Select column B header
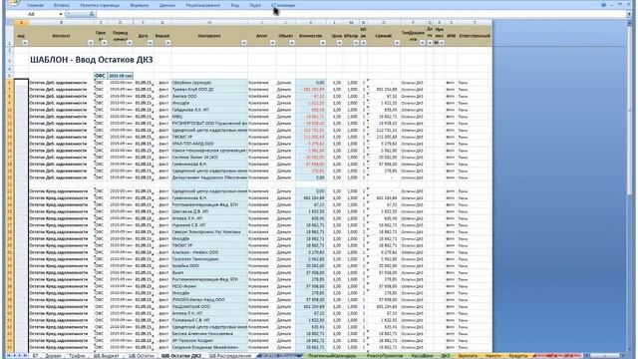 coord(62,22)
